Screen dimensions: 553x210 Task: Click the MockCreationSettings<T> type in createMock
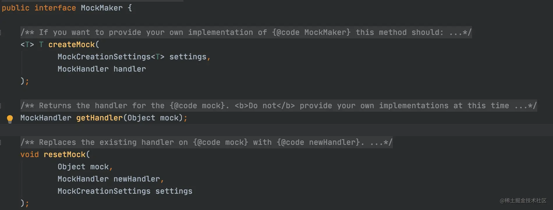tap(111, 57)
